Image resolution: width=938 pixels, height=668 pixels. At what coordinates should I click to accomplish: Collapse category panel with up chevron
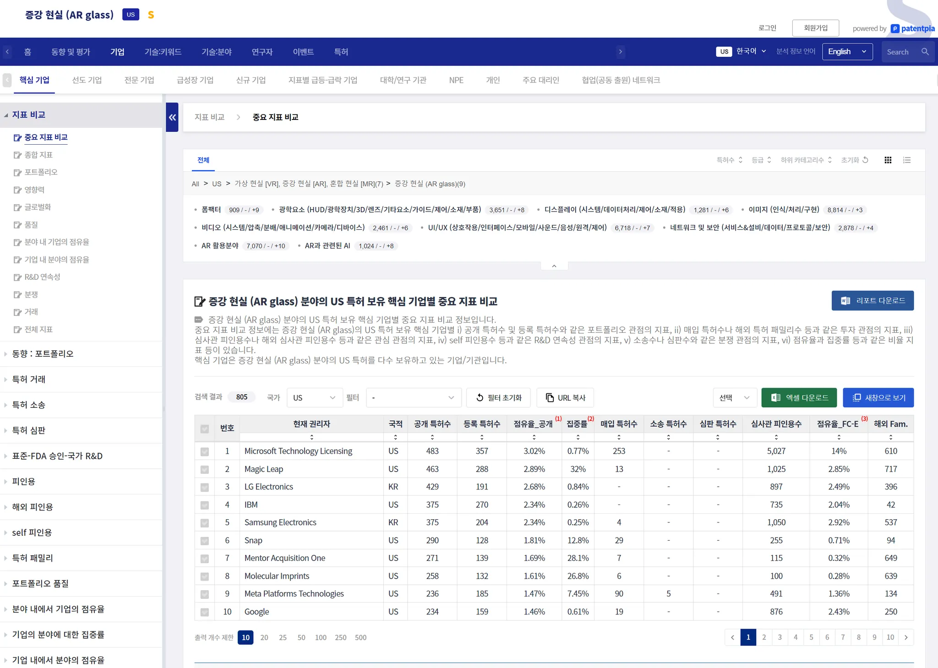click(x=554, y=266)
